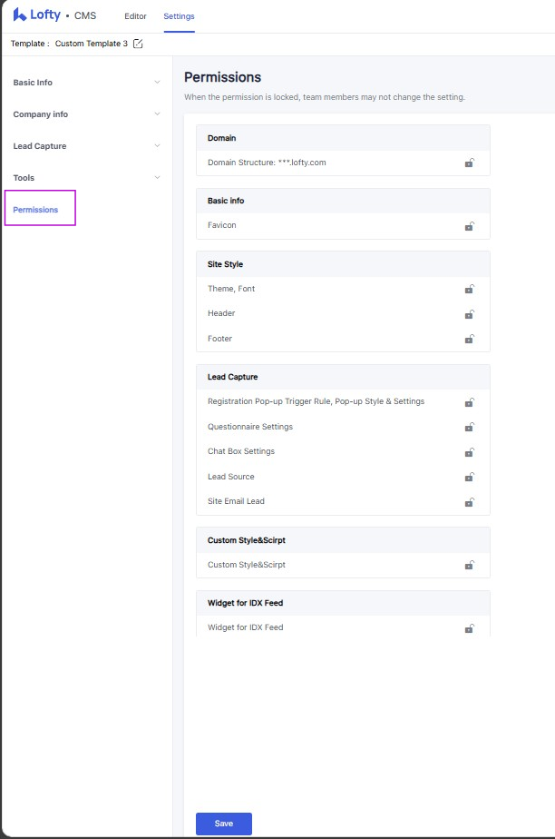Open the Settings tab
555x839 pixels.
coord(178,15)
